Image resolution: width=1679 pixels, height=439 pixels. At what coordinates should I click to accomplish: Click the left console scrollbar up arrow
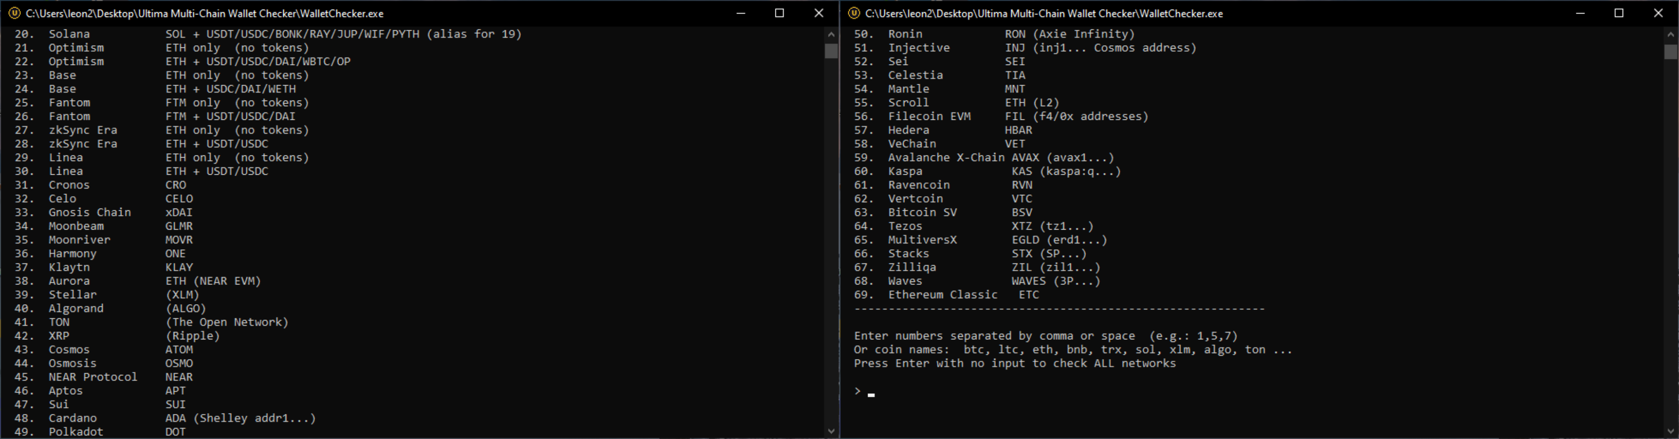click(x=831, y=35)
